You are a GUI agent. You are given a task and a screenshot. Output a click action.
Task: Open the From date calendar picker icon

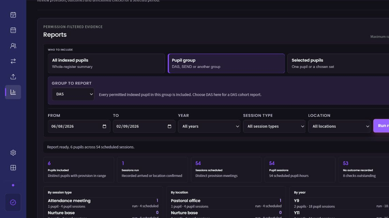[x=104, y=126]
